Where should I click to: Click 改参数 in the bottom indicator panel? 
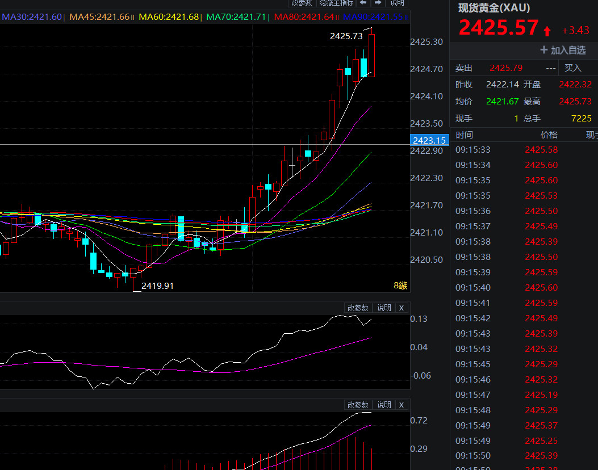coord(358,405)
